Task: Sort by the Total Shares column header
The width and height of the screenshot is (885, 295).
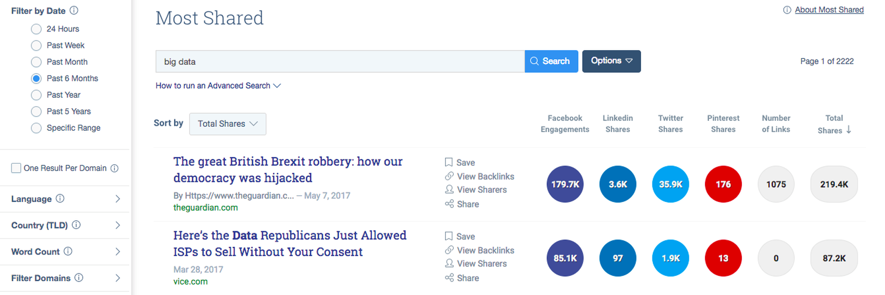Action: coord(834,124)
